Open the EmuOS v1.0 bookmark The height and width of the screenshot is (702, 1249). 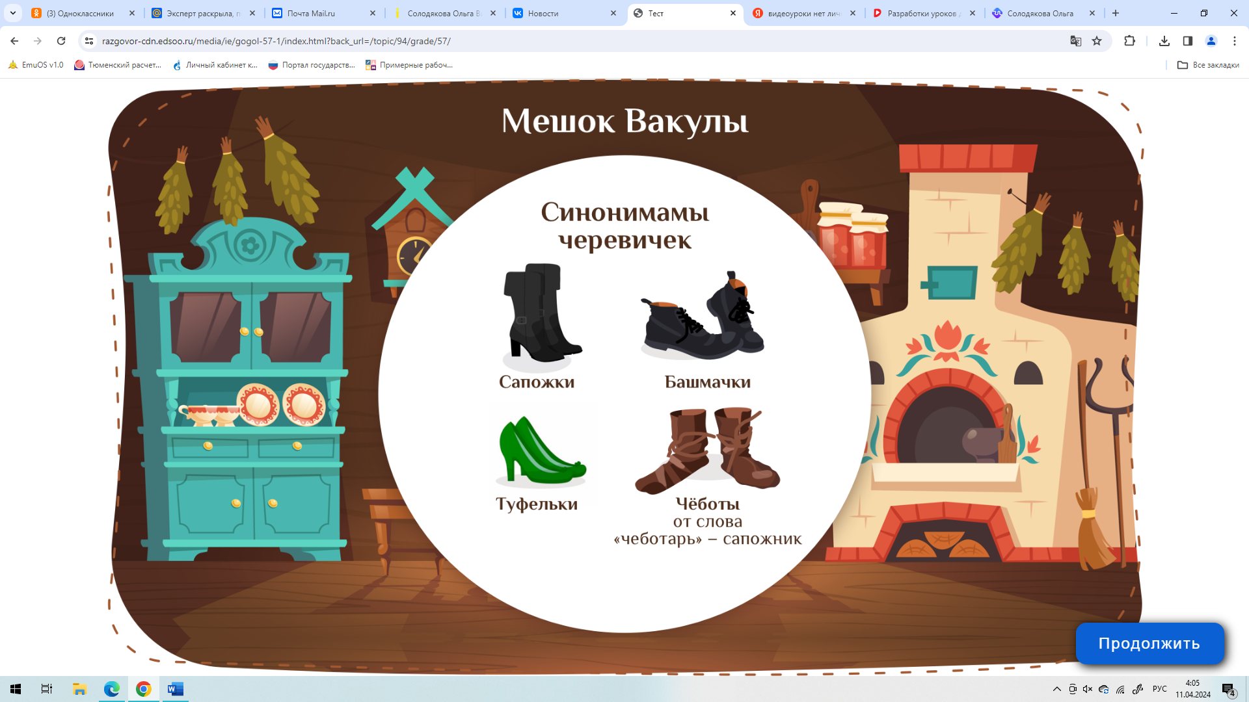pyautogui.click(x=36, y=65)
